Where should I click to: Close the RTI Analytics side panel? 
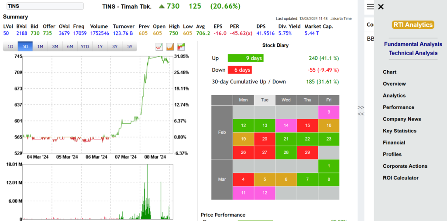pos(381,7)
